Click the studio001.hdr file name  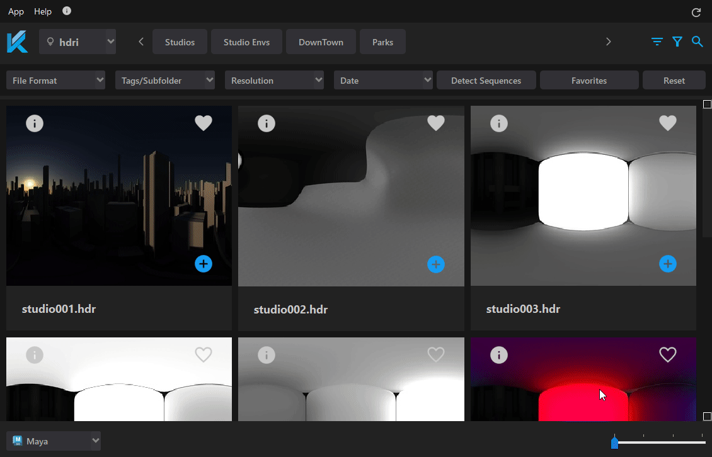pos(59,309)
